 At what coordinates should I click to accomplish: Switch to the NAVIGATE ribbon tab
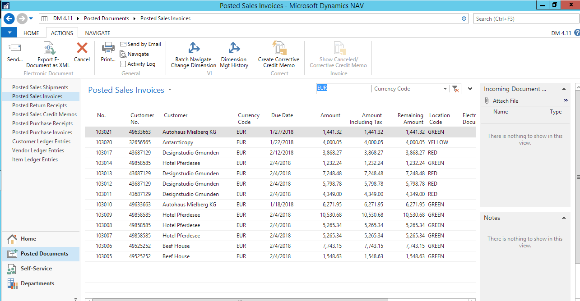(97, 33)
